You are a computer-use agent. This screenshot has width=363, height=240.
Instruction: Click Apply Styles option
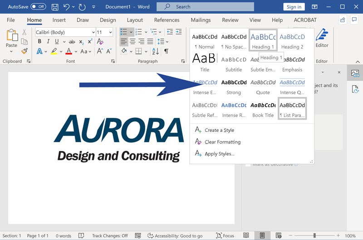[214, 154]
